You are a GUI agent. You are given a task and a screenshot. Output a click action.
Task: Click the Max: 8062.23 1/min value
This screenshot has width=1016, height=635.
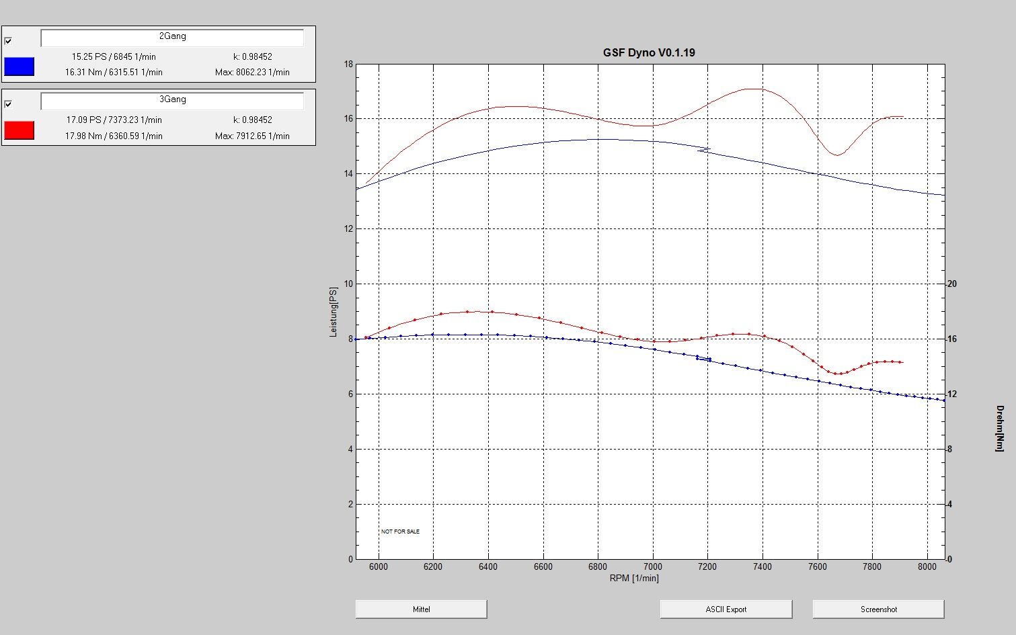pyautogui.click(x=252, y=72)
